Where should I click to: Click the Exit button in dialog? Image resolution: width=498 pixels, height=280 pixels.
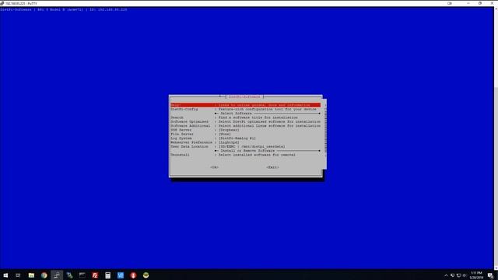pos(272,167)
